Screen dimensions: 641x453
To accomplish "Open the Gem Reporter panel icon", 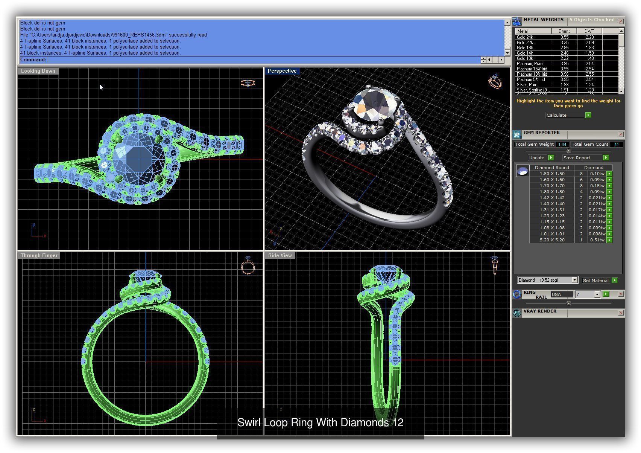I will (517, 134).
